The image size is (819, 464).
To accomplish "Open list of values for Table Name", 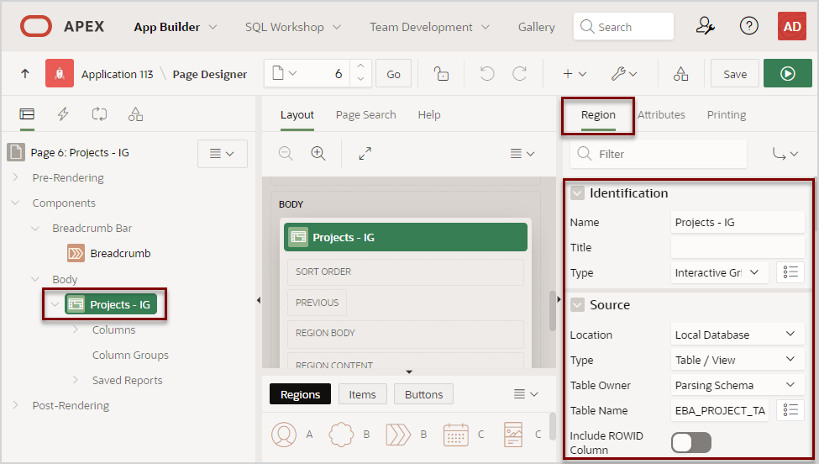I will click(x=790, y=410).
